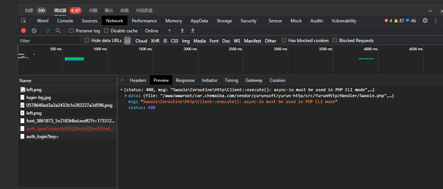The width and height of the screenshot is (443, 189).
Task: Click the yellow warning count indicator
Action: (x=399, y=20)
